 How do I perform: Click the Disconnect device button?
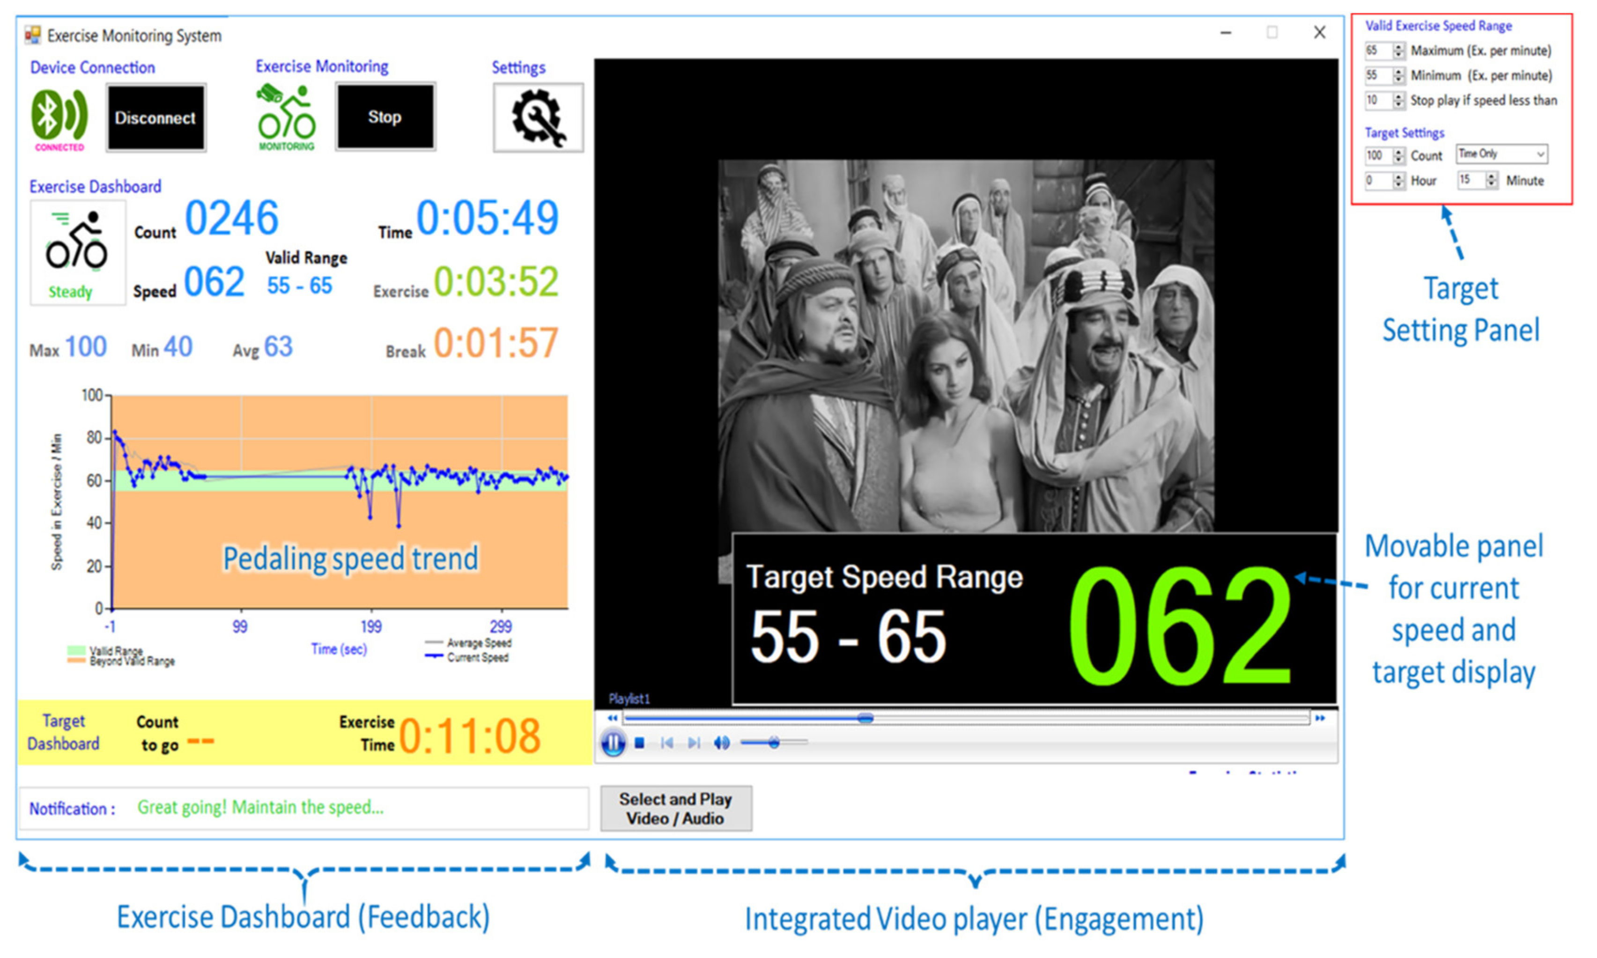(155, 118)
